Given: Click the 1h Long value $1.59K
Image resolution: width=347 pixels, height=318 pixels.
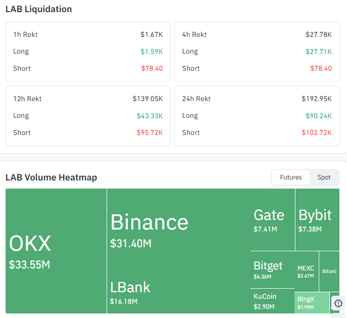Looking at the screenshot, I should [x=152, y=52].
